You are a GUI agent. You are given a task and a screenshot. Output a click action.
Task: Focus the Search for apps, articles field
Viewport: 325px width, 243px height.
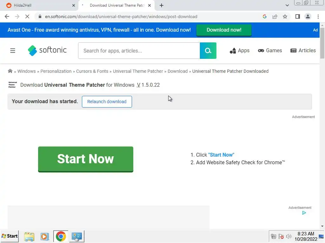[139, 51]
